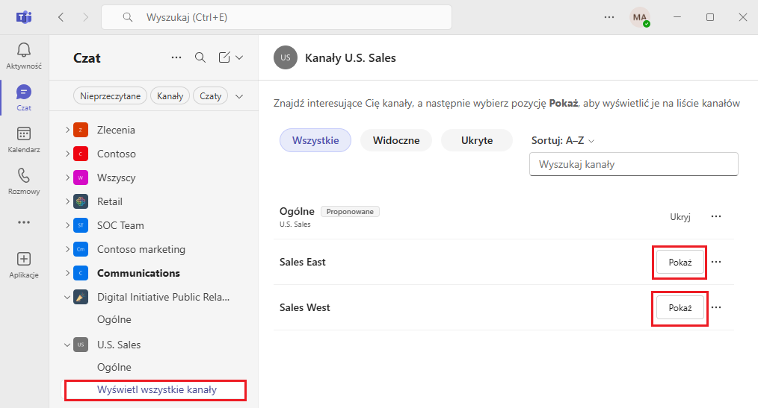Image resolution: width=758 pixels, height=408 pixels.
Task: Show the Sales East channel
Action: 680,263
